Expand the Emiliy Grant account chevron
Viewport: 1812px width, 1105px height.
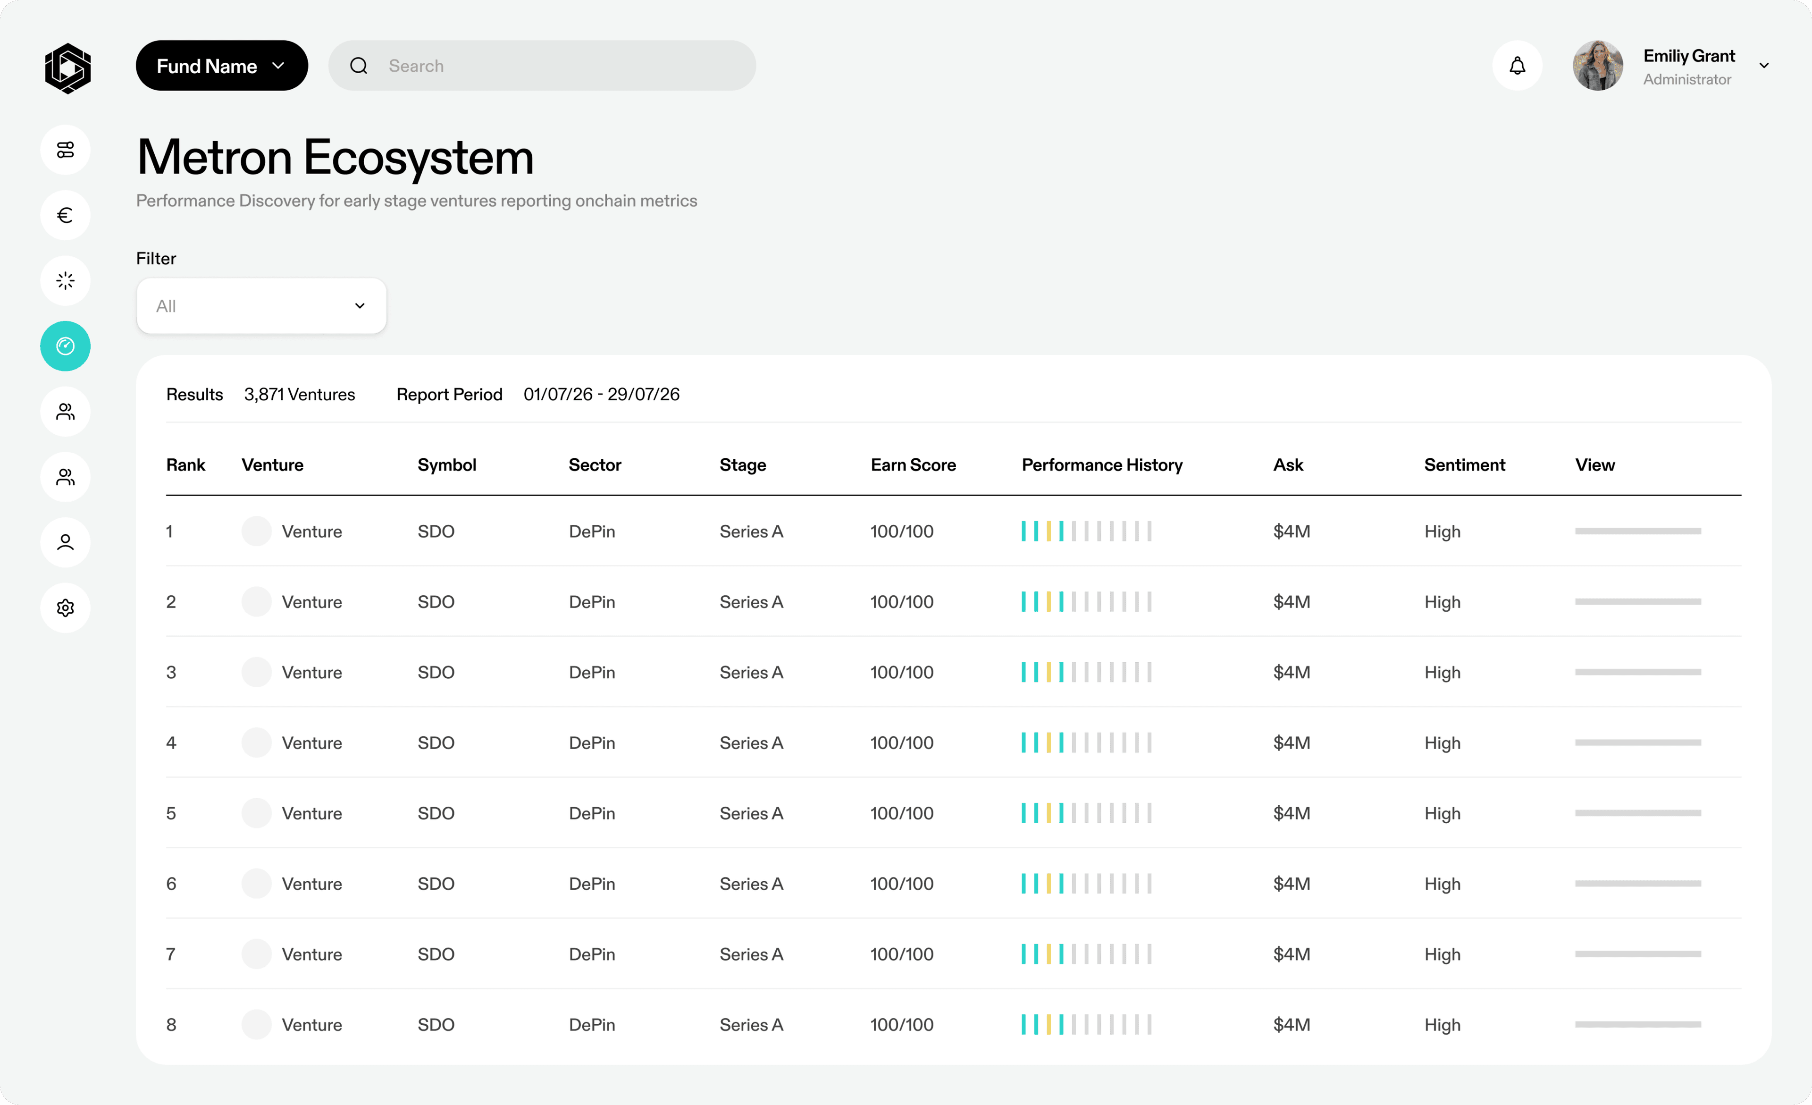pyautogui.click(x=1763, y=66)
